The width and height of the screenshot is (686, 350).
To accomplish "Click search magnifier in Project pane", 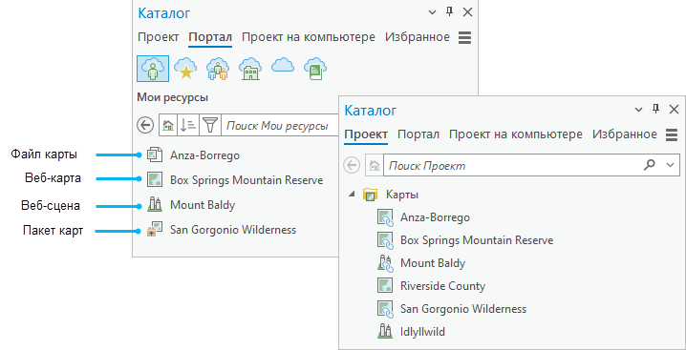I will pos(650,165).
